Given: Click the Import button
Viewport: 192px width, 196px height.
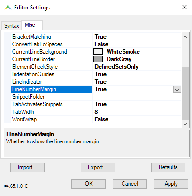Looking at the screenshot, I should pyautogui.click(x=27, y=167).
